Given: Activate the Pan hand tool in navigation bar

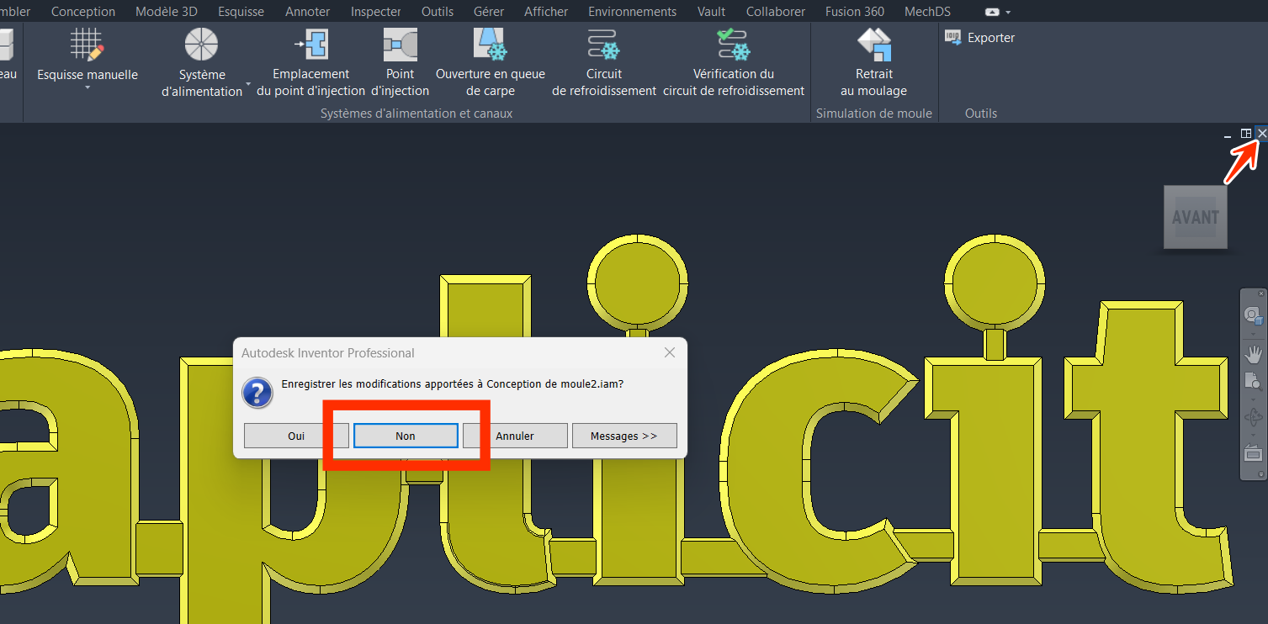Looking at the screenshot, I should (1254, 353).
